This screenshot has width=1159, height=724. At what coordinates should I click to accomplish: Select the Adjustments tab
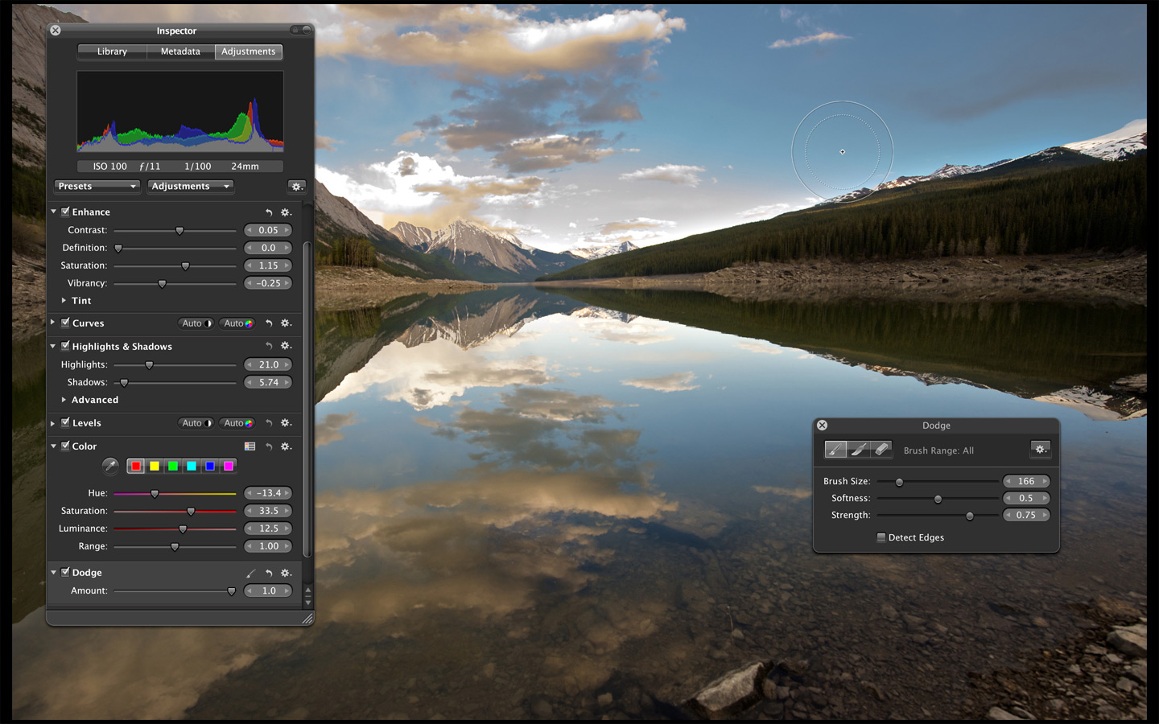coord(248,51)
